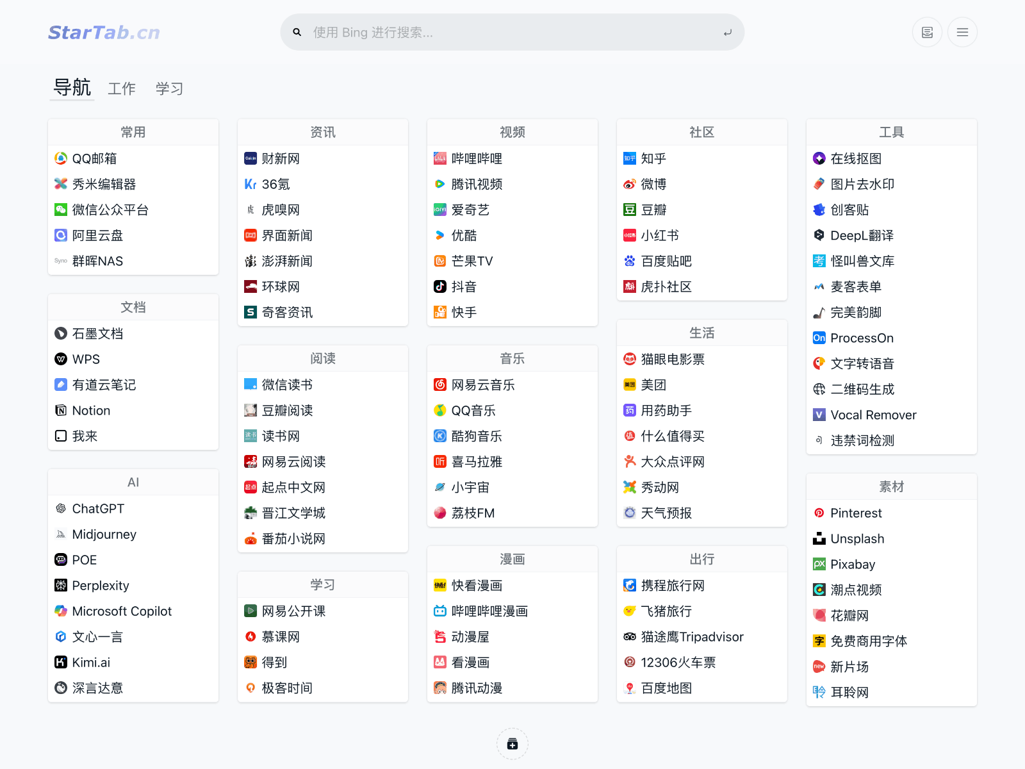Open Notion in the 文档 section

point(91,410)
